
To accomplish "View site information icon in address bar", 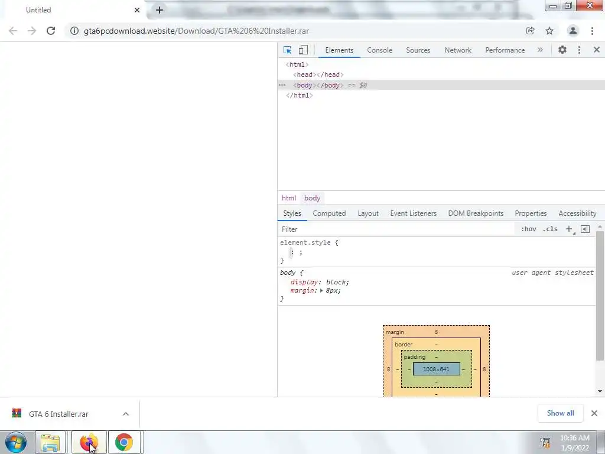I will coord(74,31).
